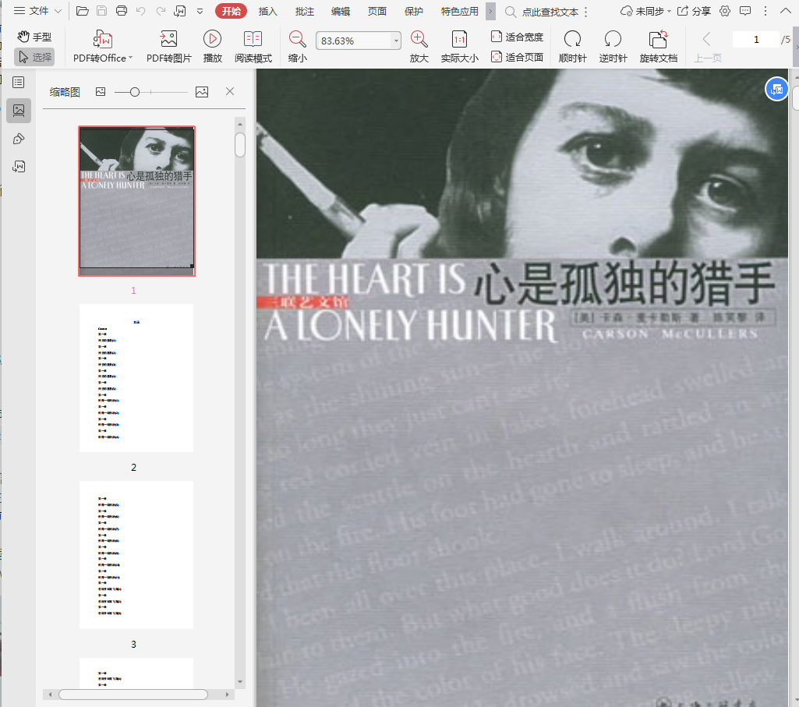Image resolution: width=799 pixels, height=707 pixels.
Task: Switch to 手型 hand tool
Action: [x=35, y=37]
